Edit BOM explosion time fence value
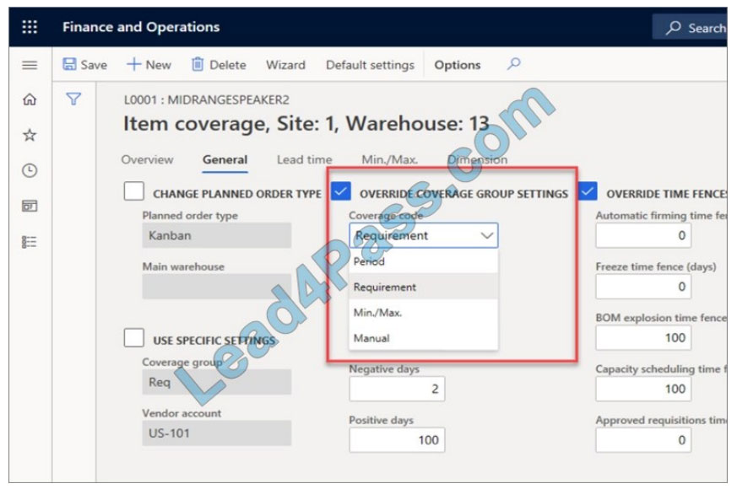The width and height of the screenshot is (737, 489). 643,337
